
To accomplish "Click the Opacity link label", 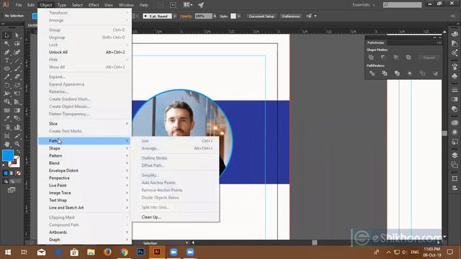I will coord(186,16).
